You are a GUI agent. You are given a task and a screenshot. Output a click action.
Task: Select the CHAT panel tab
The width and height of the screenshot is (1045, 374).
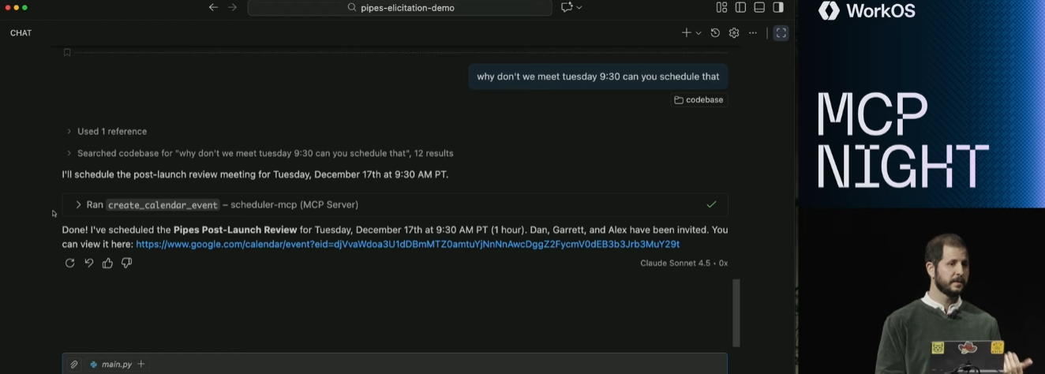pyautogui.click(x=21, y=33)
